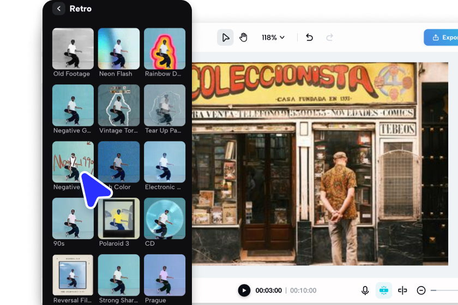
Task: Click the Retro panel title
Action: 81,9
